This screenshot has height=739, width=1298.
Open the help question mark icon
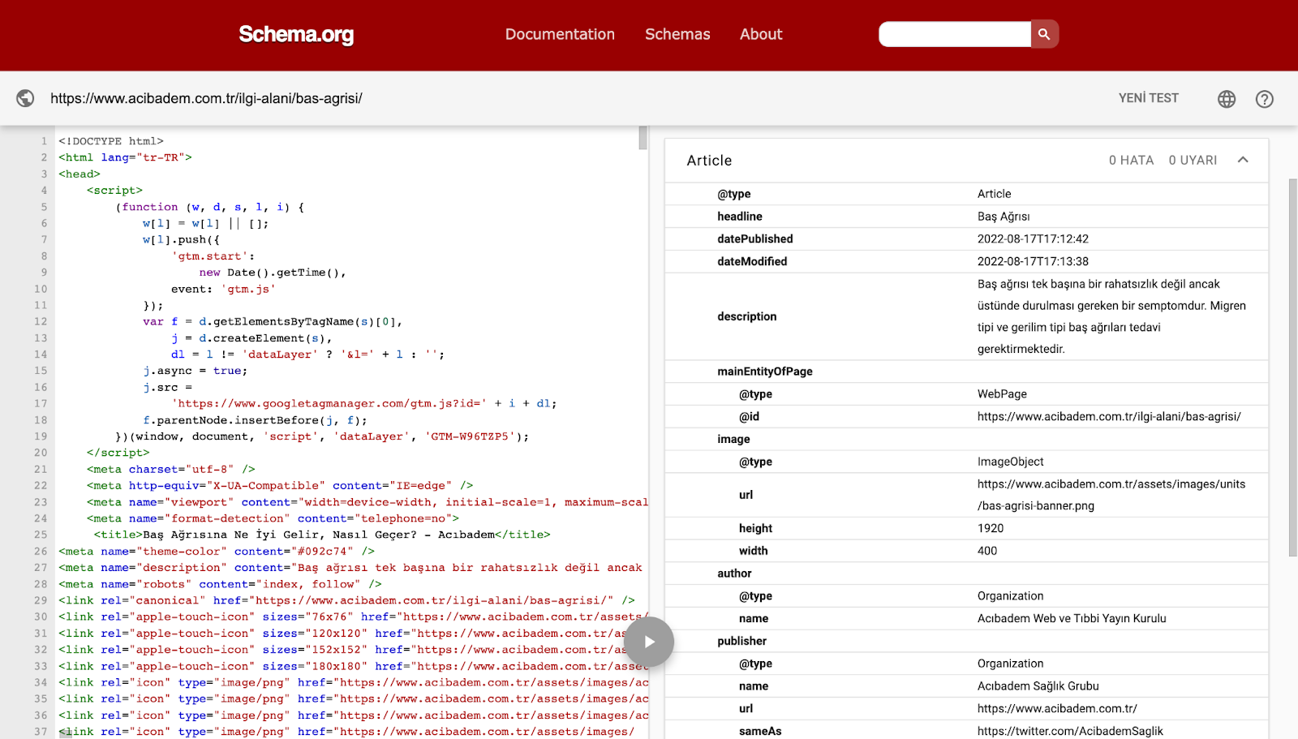(1264, 99)
